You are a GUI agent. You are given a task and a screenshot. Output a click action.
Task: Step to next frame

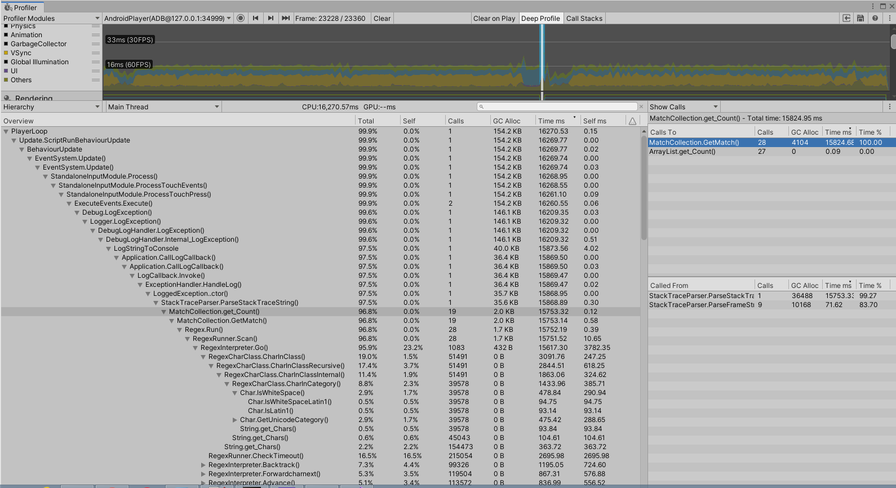coord(270,18)
